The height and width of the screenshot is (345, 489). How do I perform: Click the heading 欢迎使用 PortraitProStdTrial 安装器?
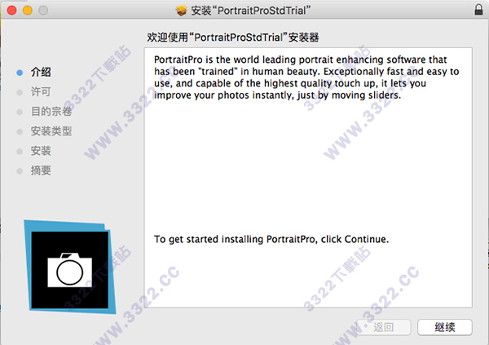(x=232, y=38)
